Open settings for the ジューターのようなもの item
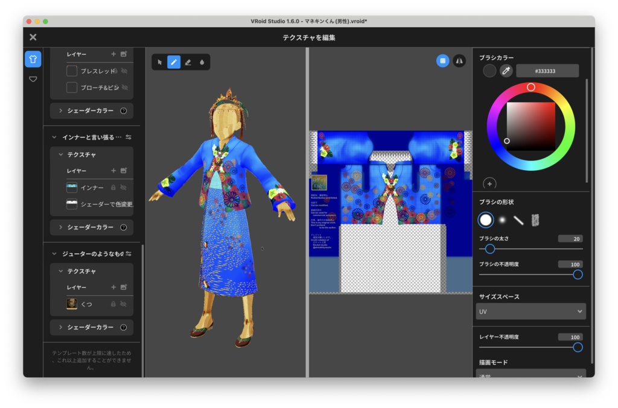 pos(129,254)
